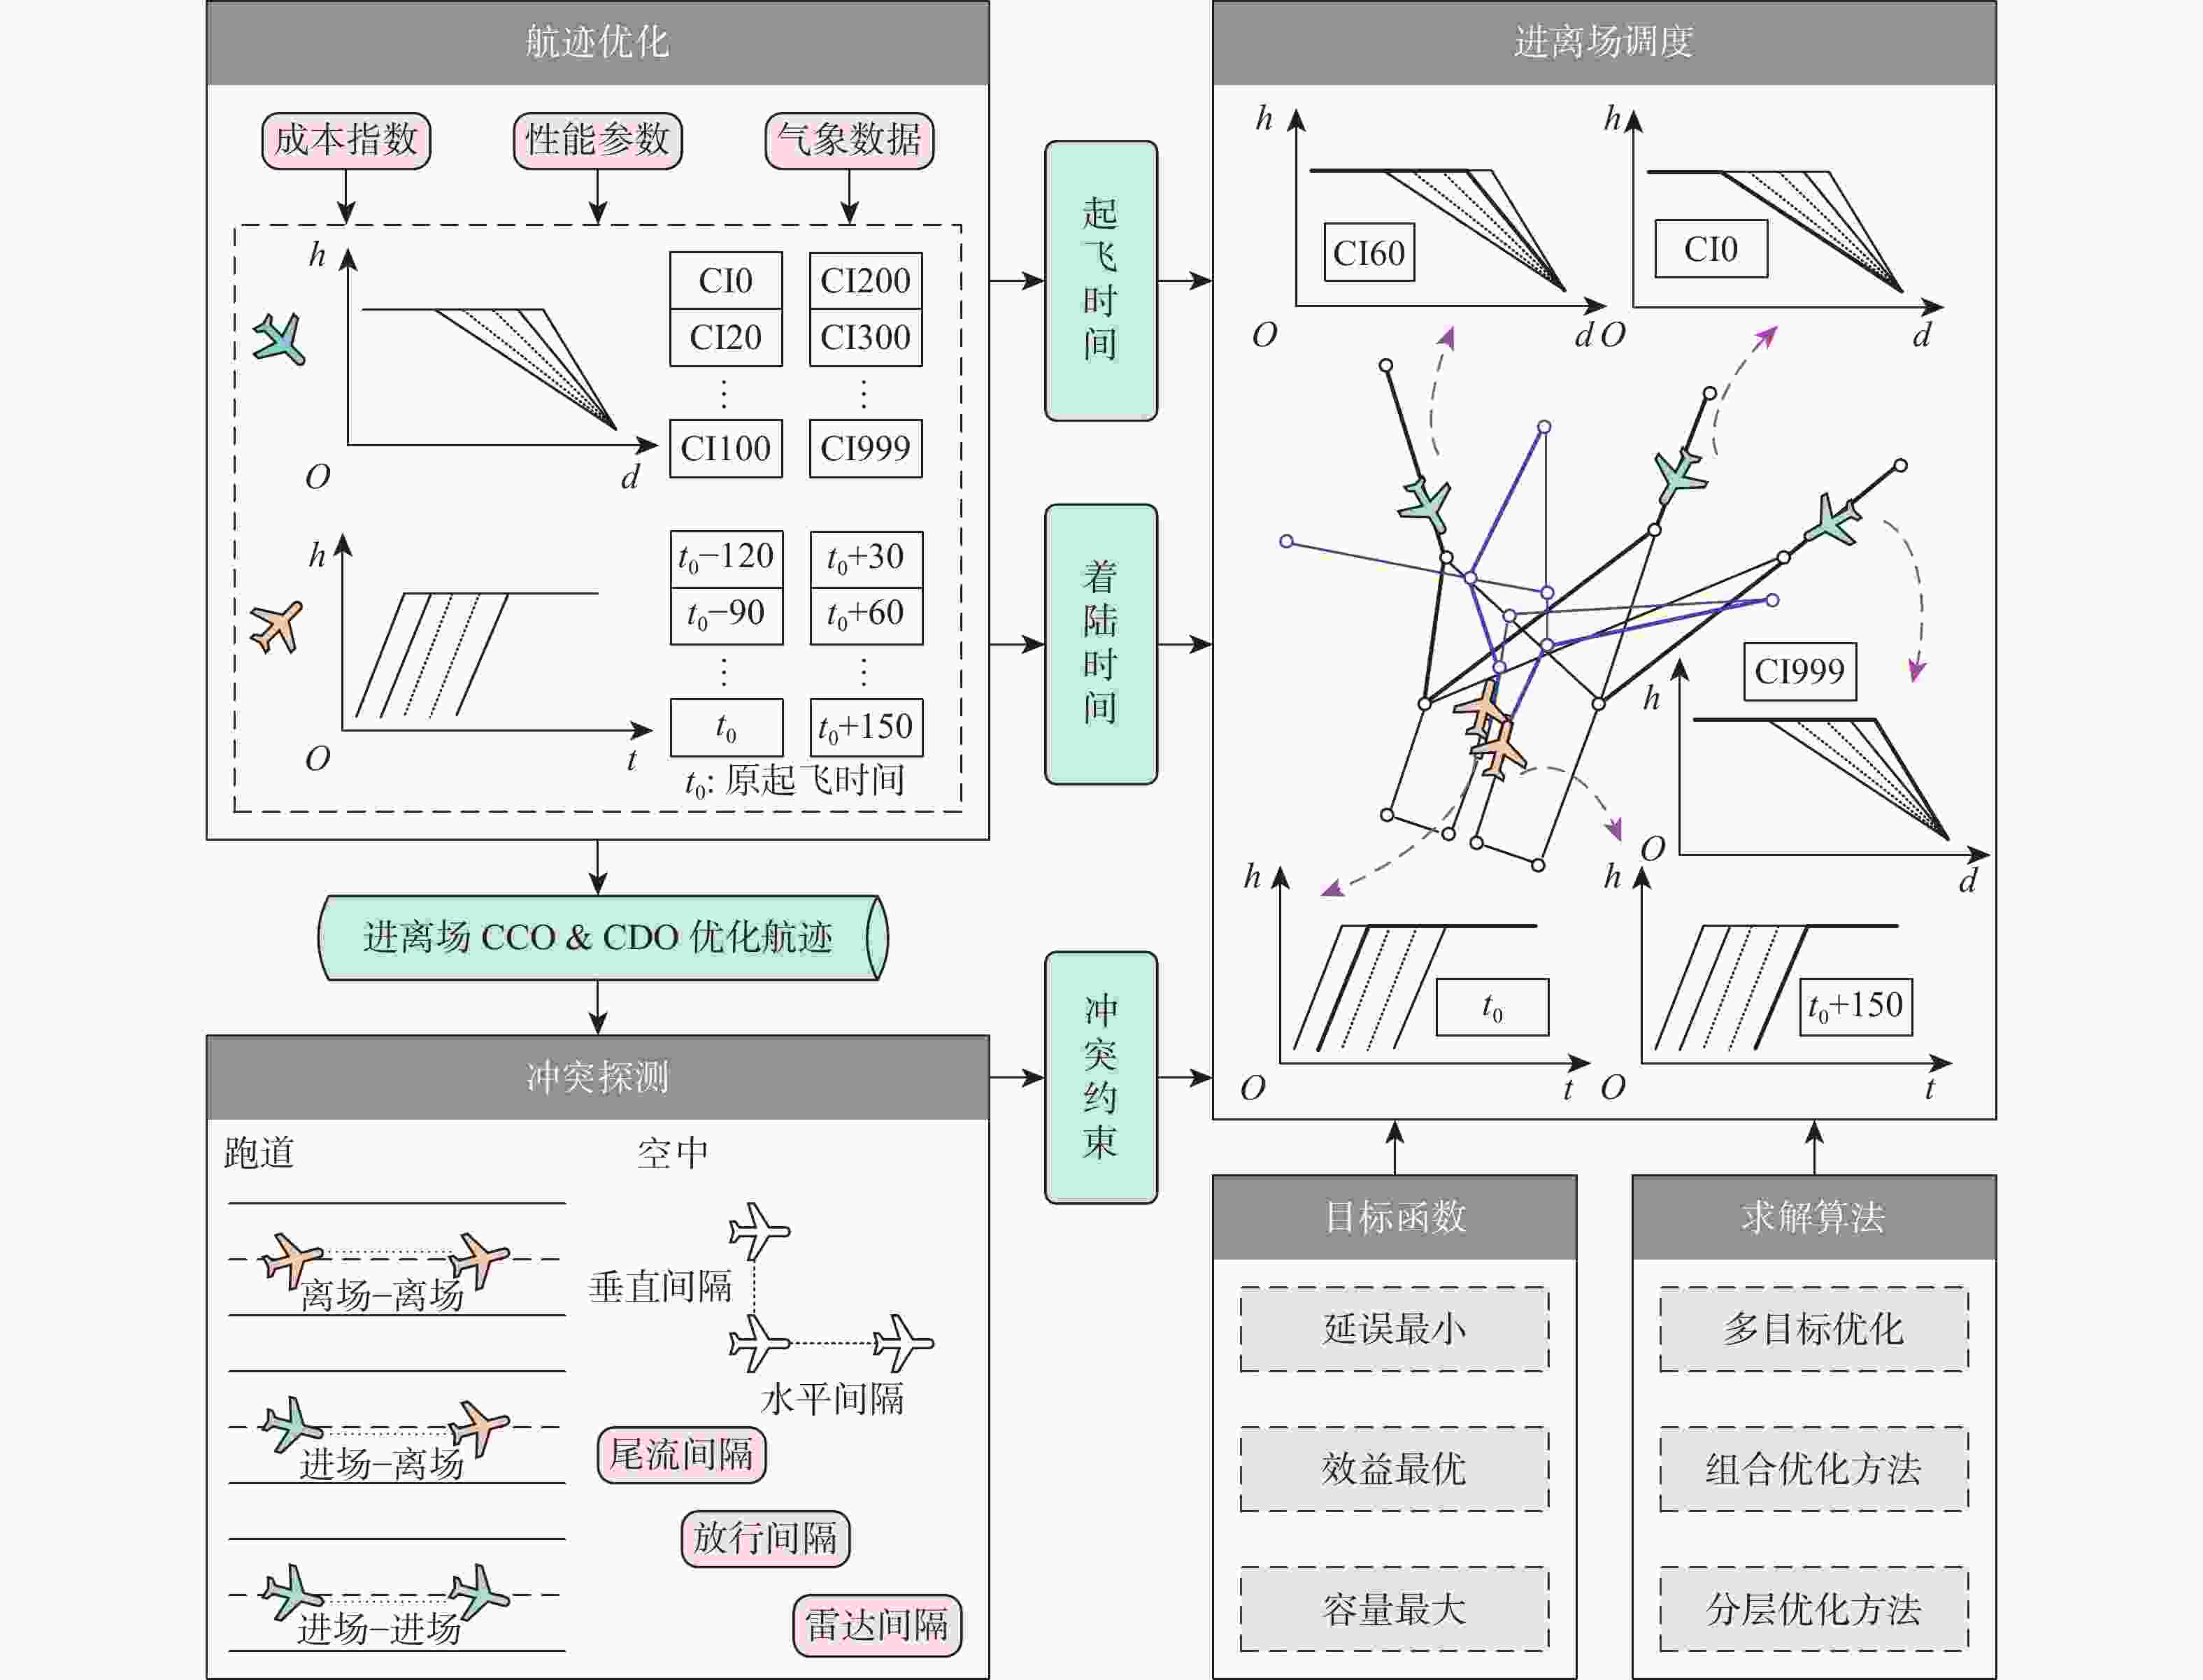Choose the 延误最小 dashed box

coord(1394,1329)
